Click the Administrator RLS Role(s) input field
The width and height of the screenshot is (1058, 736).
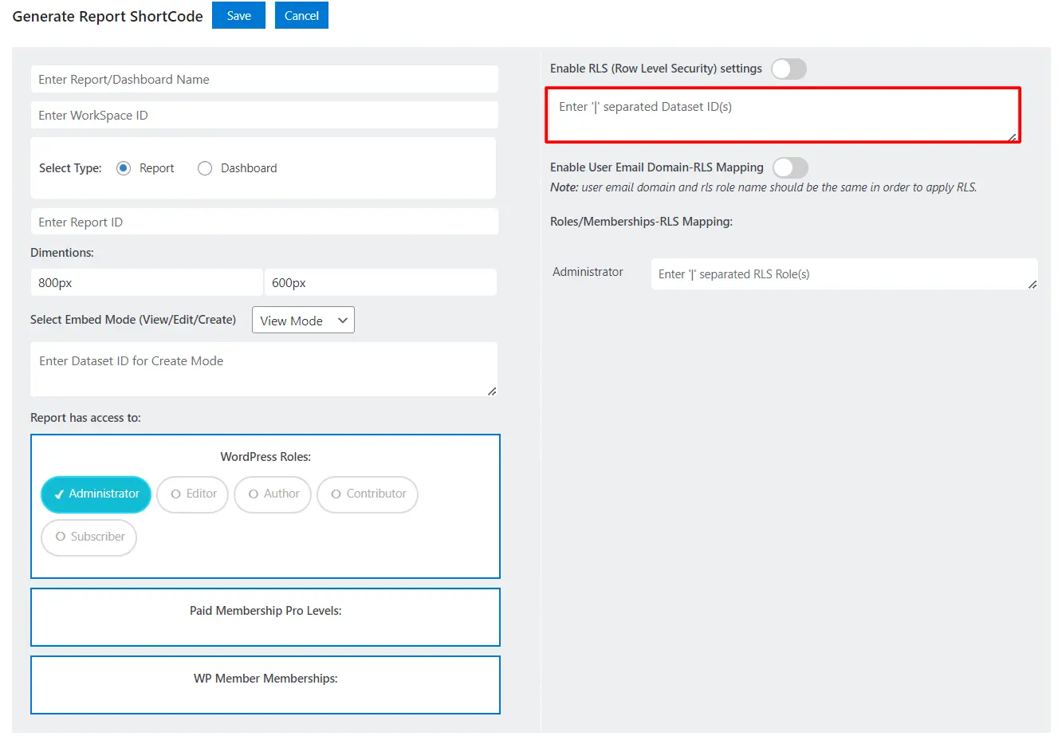coord(844,274)
